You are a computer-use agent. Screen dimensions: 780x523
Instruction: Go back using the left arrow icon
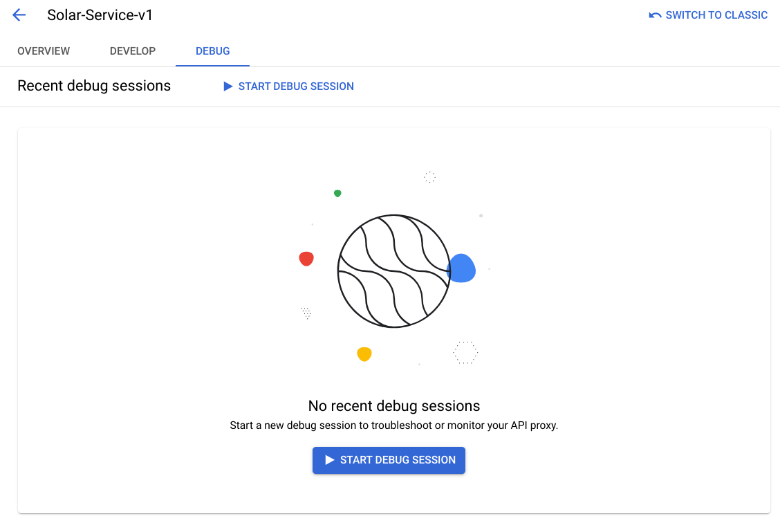pyautogui.click(x=19, y=15)
